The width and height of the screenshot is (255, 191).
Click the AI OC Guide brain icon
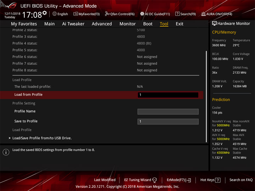(x=142, y=14)
